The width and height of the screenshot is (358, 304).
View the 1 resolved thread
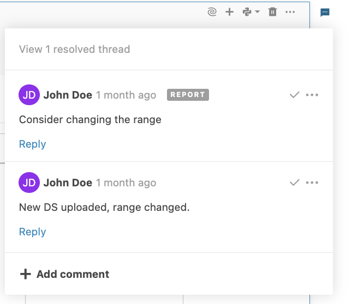pos(74,49)
